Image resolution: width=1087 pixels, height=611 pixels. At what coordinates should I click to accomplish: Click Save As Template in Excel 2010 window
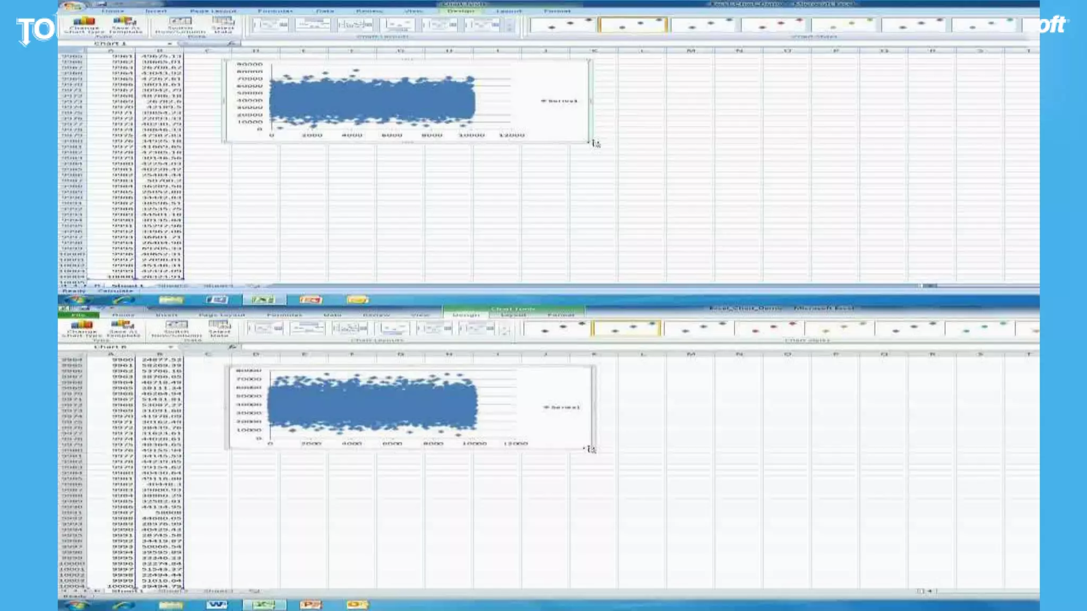123,328
